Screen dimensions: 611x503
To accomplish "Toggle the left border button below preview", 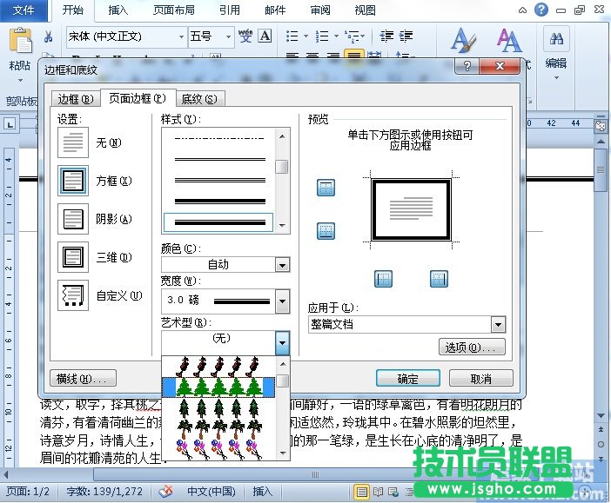I will pyautogui.click(x=383, y=279).
